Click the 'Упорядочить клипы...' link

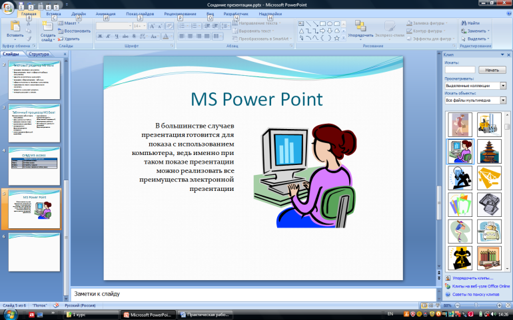pyautogui.click(x=472, y=278)
